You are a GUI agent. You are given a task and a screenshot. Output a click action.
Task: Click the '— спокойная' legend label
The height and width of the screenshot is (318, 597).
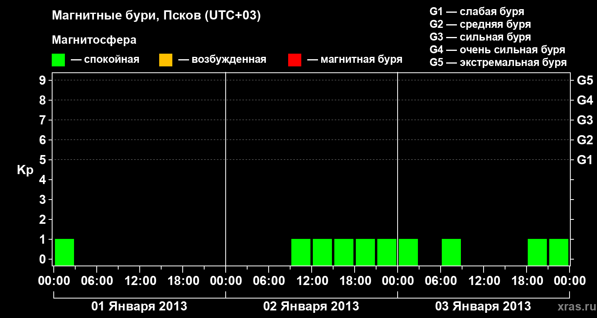point(105,60)
